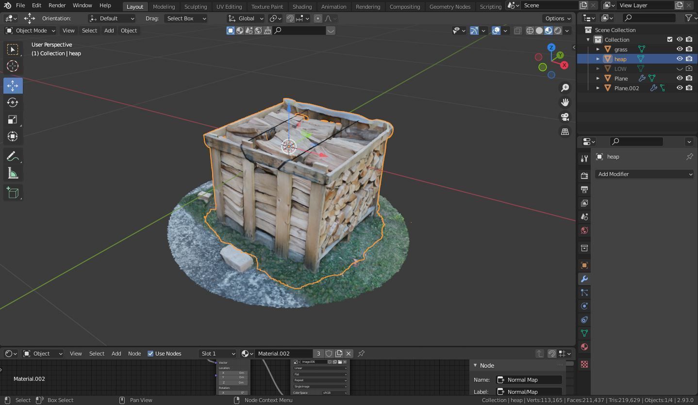Switch to Shading workspace tab
Image resolution: width=698 pixels, height=405 pixels.
[302, 7]
